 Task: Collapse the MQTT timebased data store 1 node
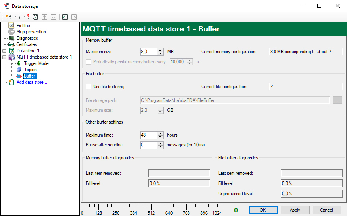4,57
